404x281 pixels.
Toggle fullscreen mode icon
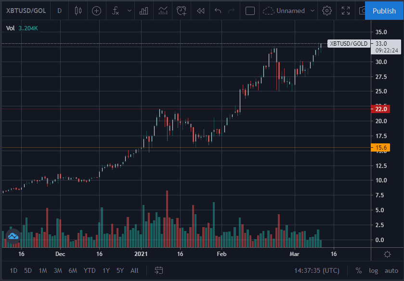pyautogui.click(x=346, y=11)
